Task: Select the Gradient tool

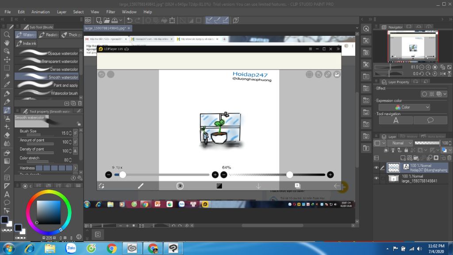Action: click(x=7, y=161)
